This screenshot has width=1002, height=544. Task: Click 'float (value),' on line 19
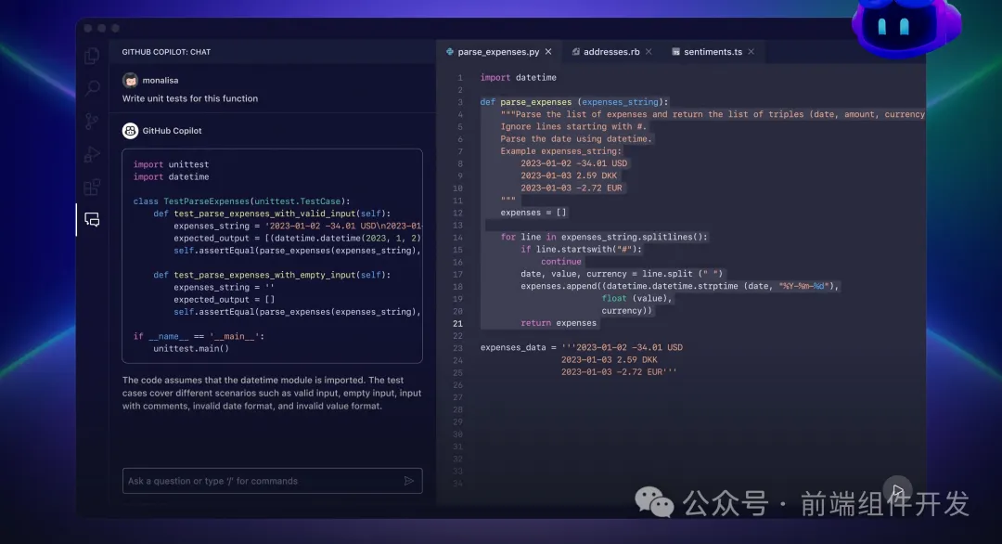point(636,298)
